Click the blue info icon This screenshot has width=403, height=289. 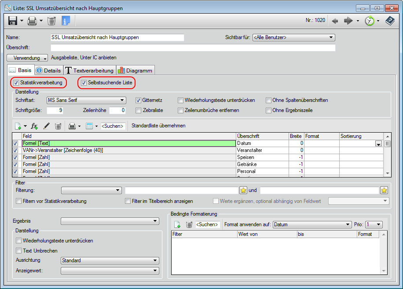66,21
